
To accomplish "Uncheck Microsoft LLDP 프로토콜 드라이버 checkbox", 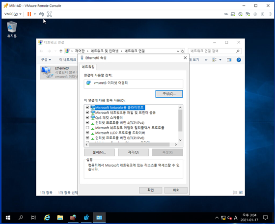I will pos(87,133).
